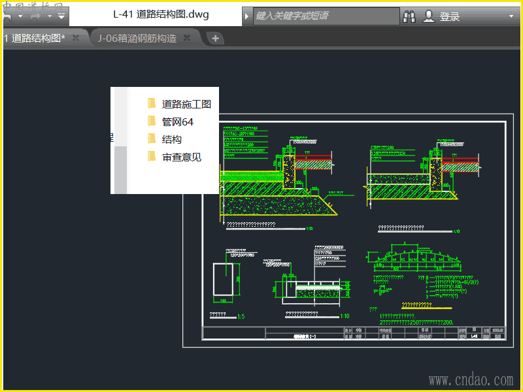Open the dropdown arrow next to 登录
Screen dimensions: 523x392
coord(511,16)
